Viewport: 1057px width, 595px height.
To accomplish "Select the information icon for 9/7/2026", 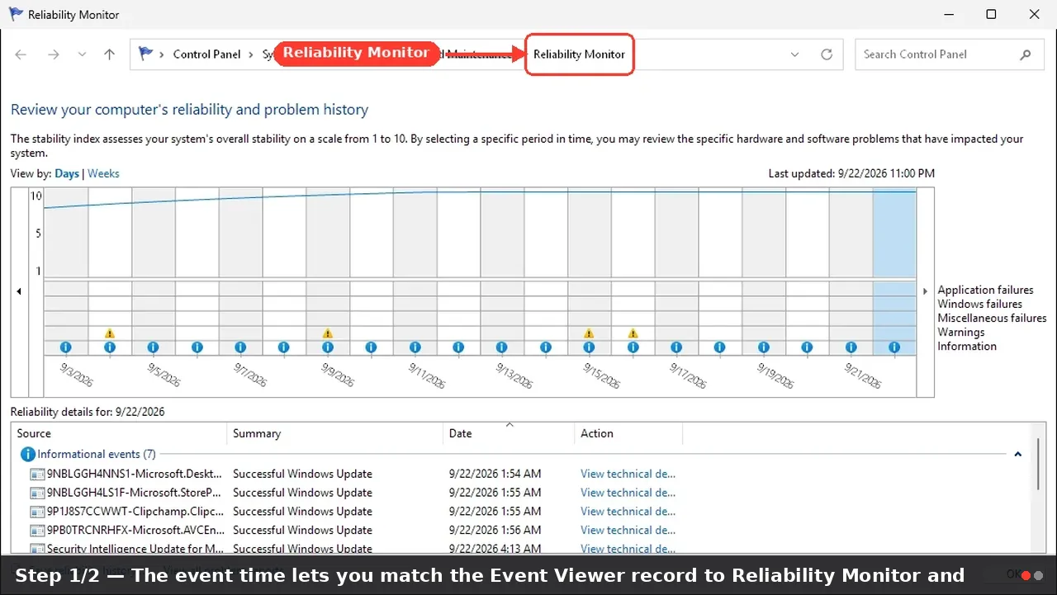I will coord(240,347).
